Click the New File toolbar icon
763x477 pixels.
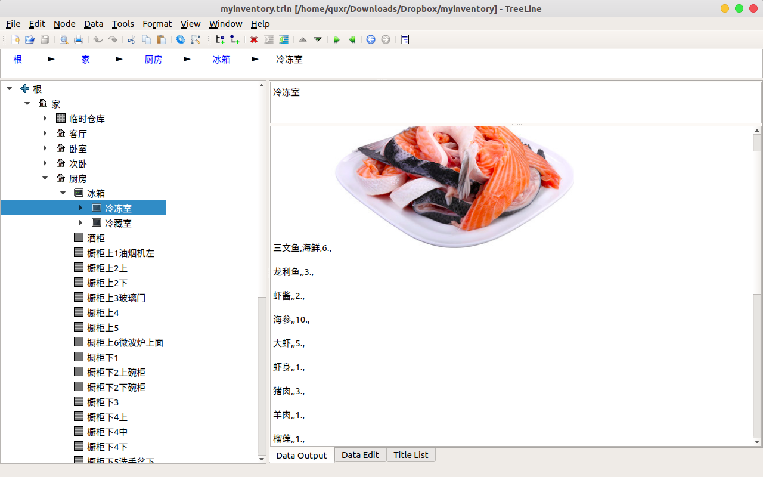15,39
